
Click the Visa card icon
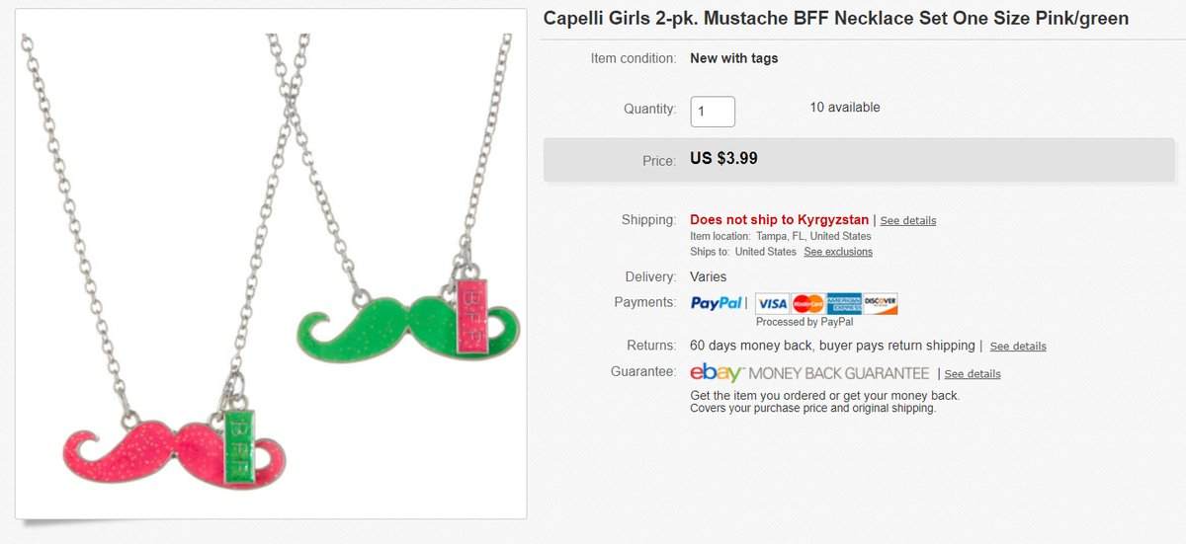[773, 303]
